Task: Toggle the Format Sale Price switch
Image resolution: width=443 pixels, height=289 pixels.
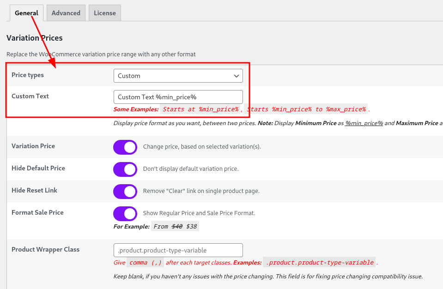Action: point(125,214)
